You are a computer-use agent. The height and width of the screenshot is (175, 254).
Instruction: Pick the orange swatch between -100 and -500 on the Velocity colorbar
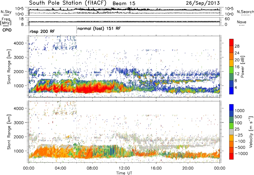(x=231, y=144)
